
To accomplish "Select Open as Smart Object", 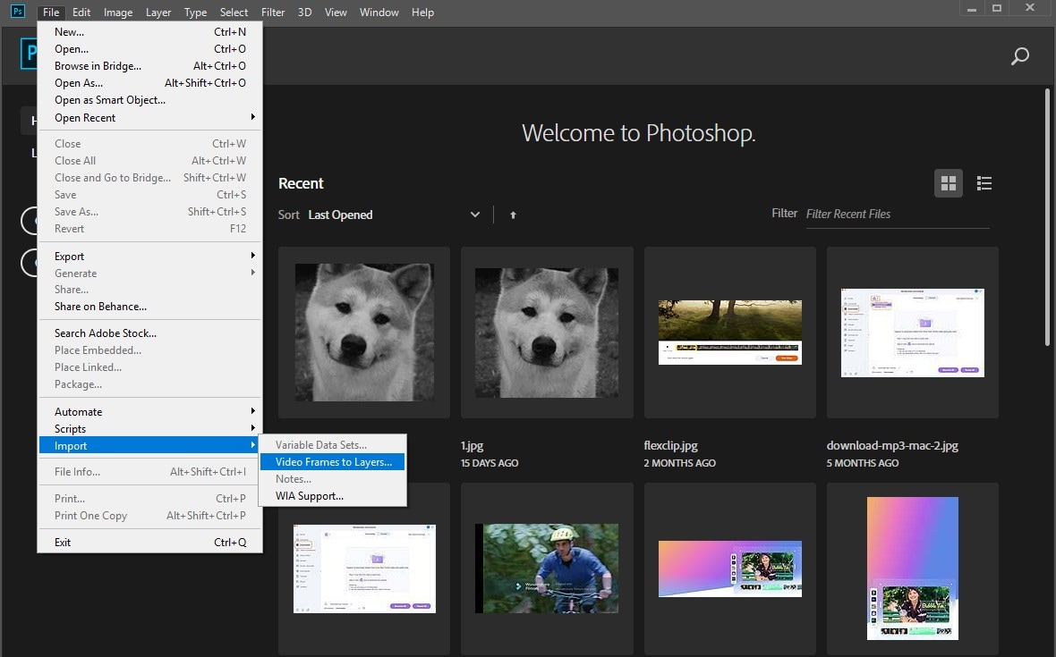I will (149, 99).
